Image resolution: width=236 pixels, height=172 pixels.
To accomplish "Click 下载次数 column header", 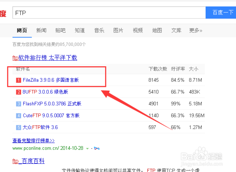I will [x=158, y=69].
